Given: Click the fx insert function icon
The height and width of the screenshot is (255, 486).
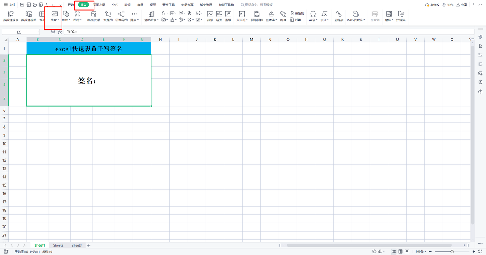Looking at the screenshot, I should 60,32.
